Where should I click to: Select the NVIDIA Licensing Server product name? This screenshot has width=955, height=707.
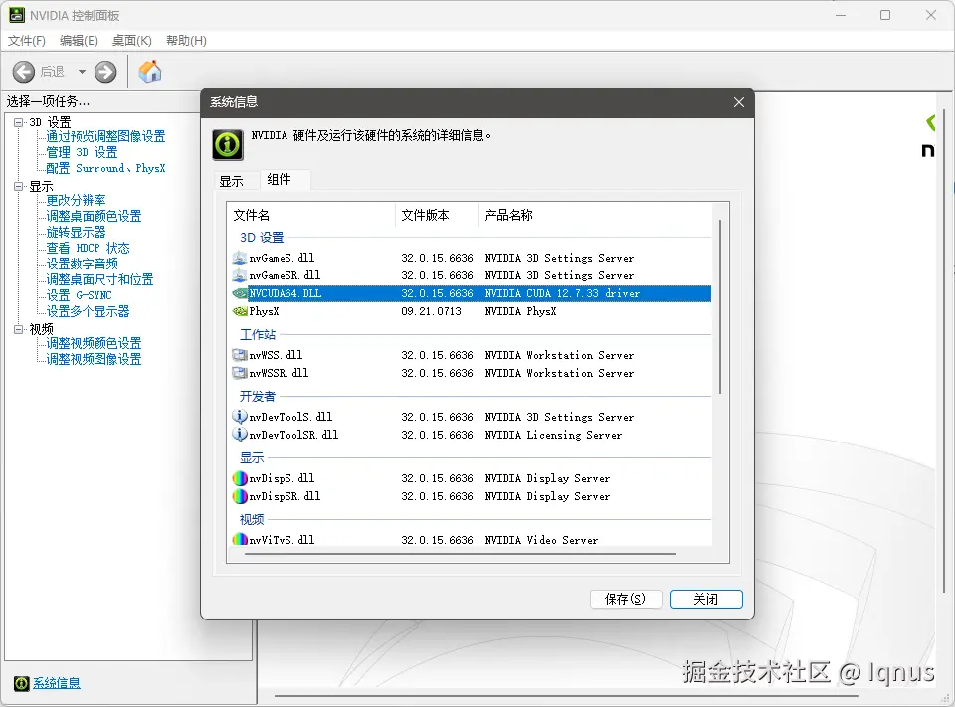pos(554,435)
